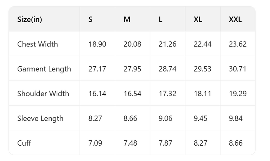Image resolution: width=270 pixels, height=161 pixels.
Task: Select the S size column header
Action: click(90, 19)
